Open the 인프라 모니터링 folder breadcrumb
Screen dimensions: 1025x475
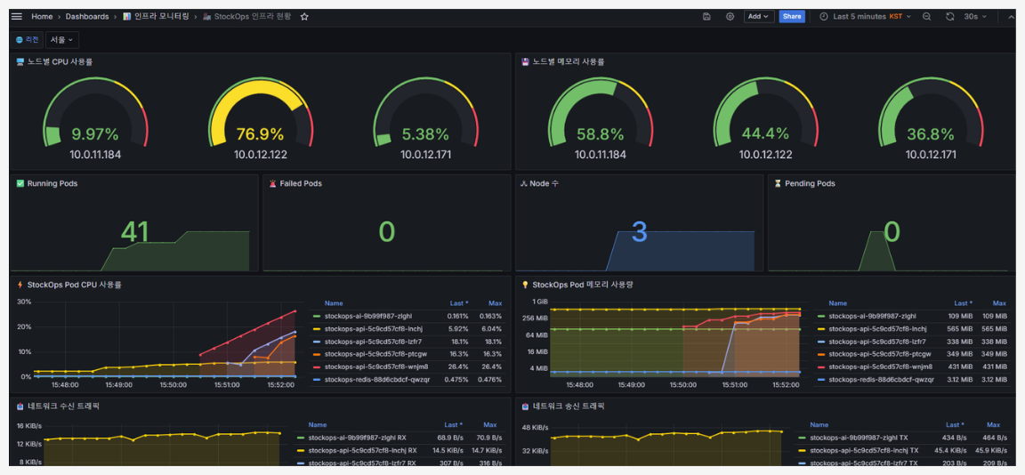(156, 16)
